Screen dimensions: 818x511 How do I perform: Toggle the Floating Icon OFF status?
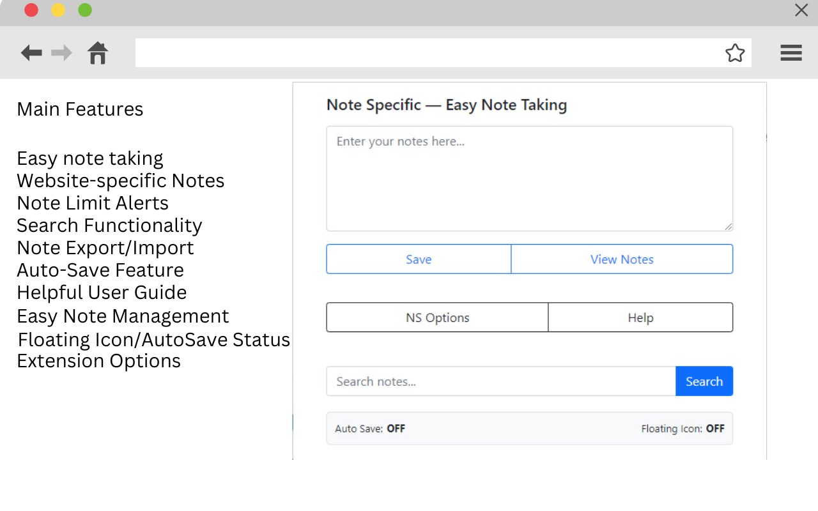(714, 429)
